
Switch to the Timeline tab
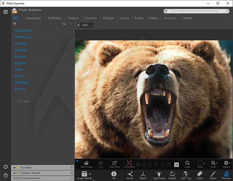[x=91, y=18]
